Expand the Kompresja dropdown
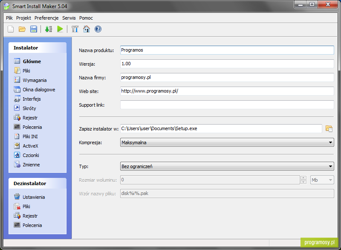 pyautogui.click(x=330, y=142)
